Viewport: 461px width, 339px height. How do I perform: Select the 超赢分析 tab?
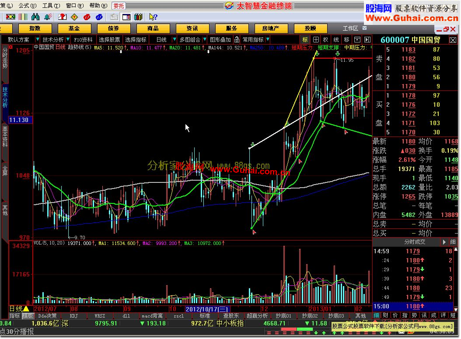point(257,316)
